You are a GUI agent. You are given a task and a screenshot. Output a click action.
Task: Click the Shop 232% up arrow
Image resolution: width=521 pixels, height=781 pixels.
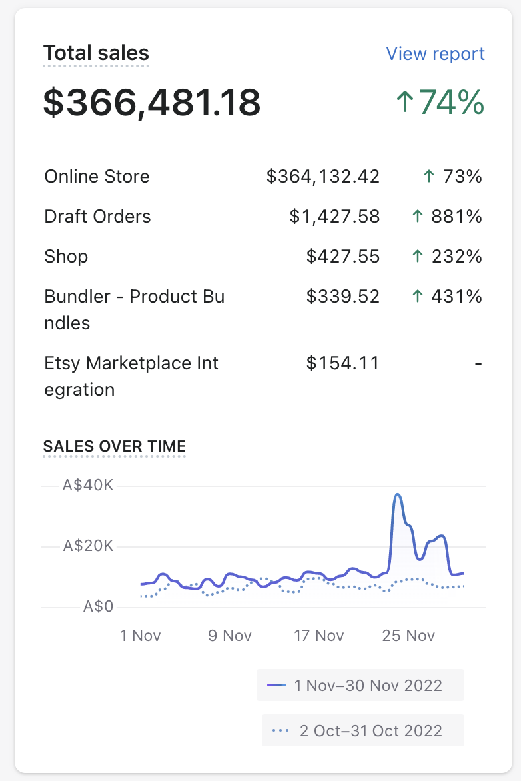[418, 257]
